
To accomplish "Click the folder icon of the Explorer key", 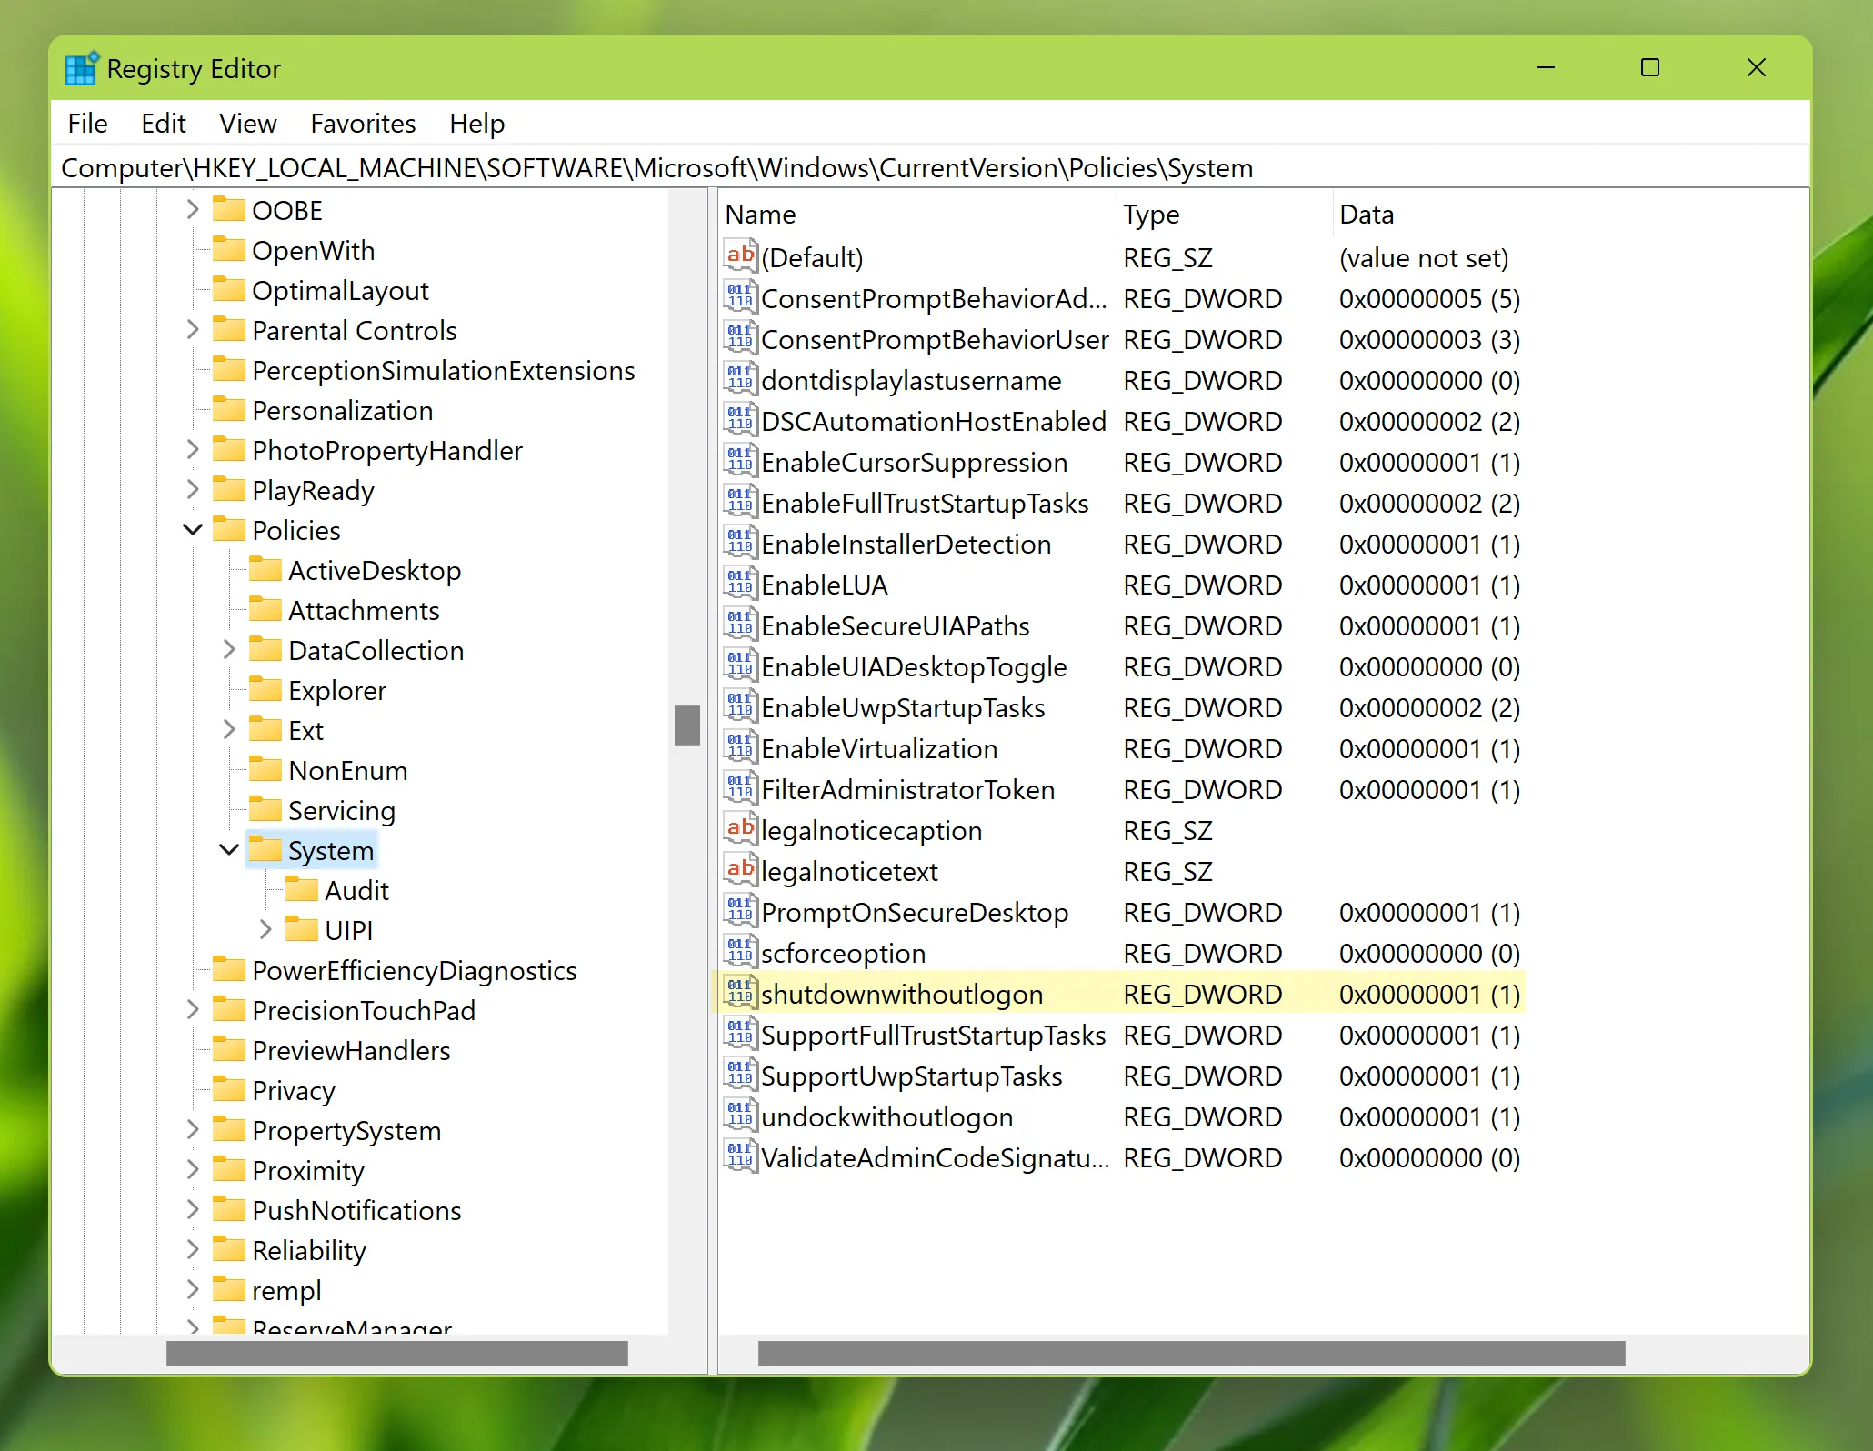I will [x=265, y=689].
